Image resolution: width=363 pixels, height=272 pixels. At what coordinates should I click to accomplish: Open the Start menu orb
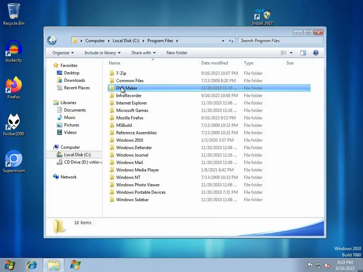pos(10,265)
